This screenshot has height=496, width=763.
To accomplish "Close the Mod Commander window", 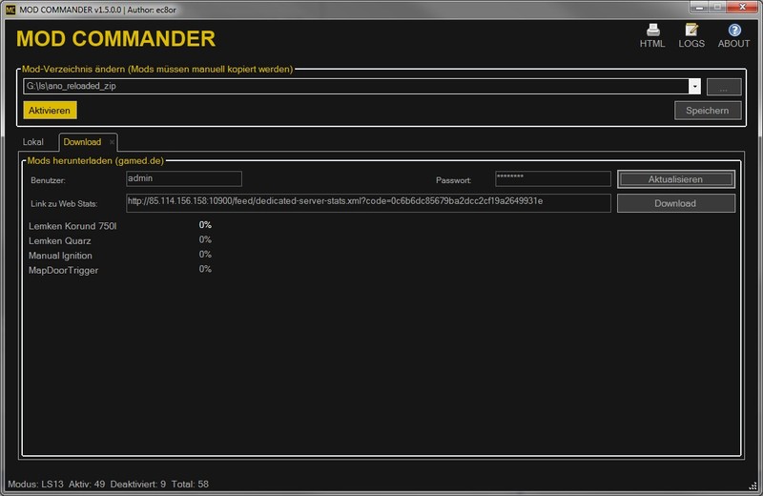I will click(x=742, y=8).
